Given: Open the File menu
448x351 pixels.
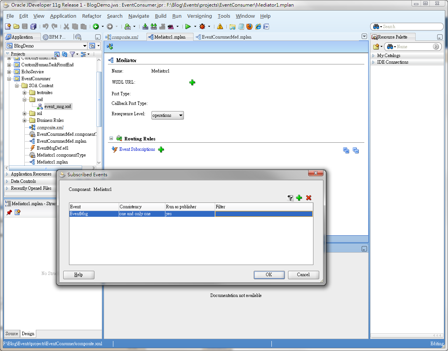Looking at the screenshot, I should (10, 16).
